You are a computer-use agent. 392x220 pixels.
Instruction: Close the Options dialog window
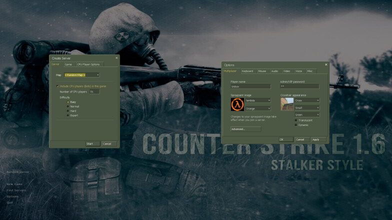tap(326, 65)
